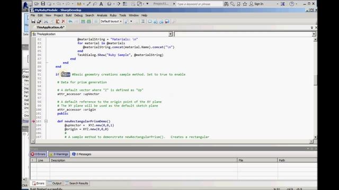This screenshot has height=190, width=339.
Task: Click the breakpoint marker at line 103
Action: [x=33, y=121]
